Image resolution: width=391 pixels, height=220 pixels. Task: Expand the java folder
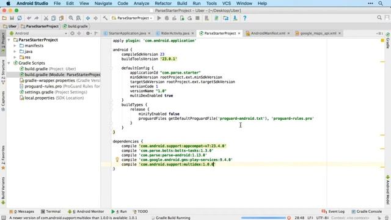(x=15, y=51)
